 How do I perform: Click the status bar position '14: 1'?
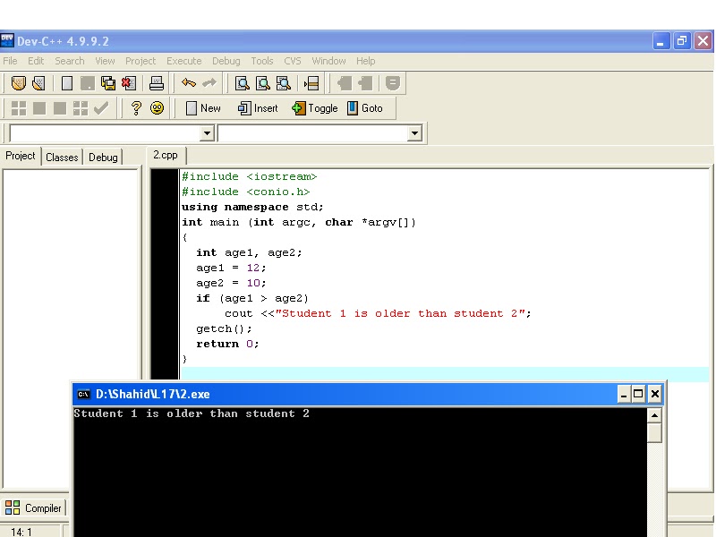(x=21, y=532)
